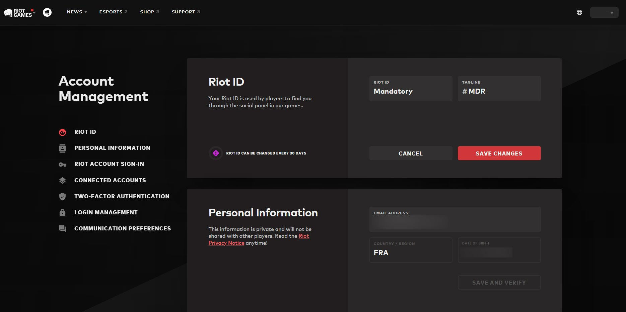
Task: Click the Save Changes button
Action: tap(499, 153)
